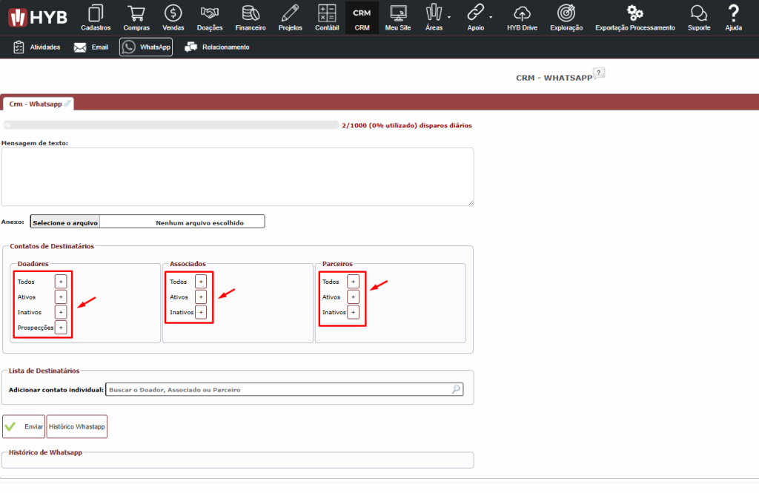Add Prospecções Doadores with plus button
The width and height of the screenshot is (759, 493).
coord(61,328)
